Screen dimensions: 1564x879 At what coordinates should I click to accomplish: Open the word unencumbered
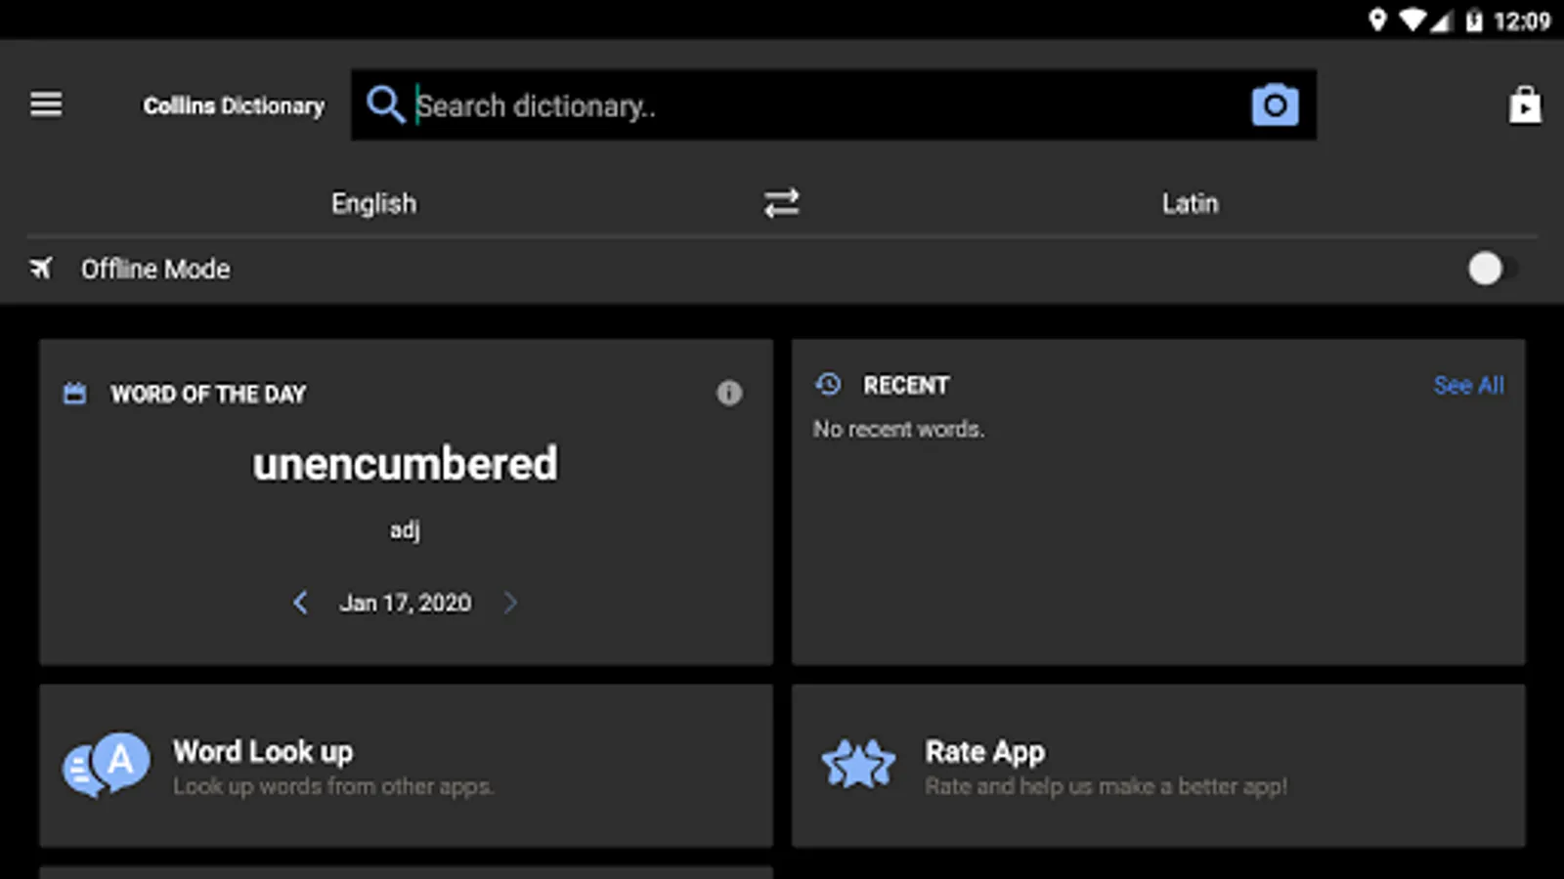coord(405,464)
